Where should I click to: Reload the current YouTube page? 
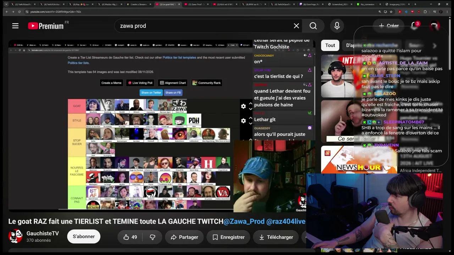click(x=20, y=12)
